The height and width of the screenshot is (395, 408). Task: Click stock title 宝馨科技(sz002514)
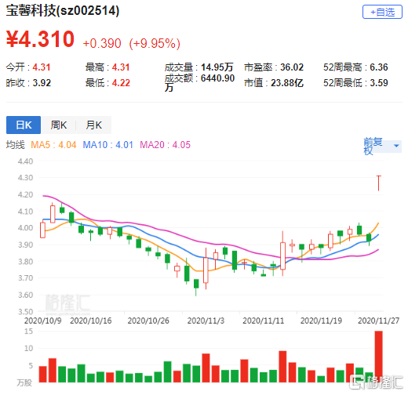[63, 11]
